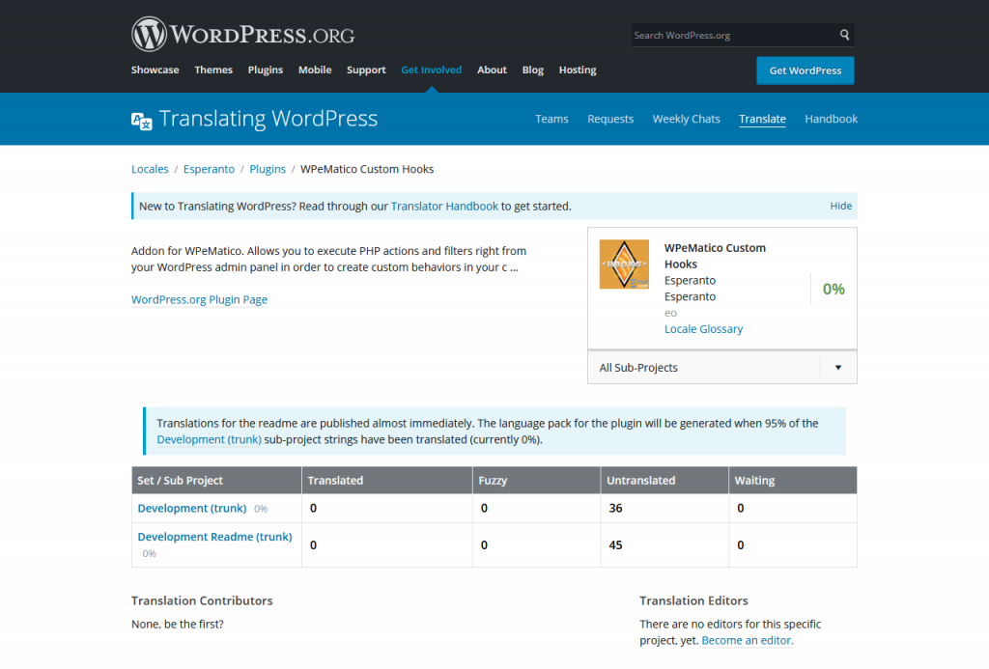Open the Get Involved menu item
989x669 pixels.
[x=432, y=70]
